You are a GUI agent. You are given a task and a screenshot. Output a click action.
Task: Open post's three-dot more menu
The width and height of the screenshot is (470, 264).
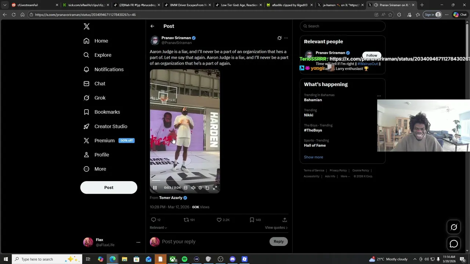[286, 38]
